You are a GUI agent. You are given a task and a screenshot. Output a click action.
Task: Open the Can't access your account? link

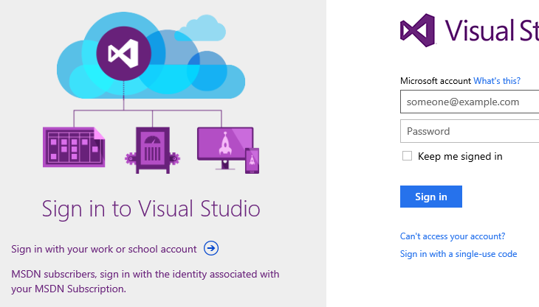click(453, 236)
